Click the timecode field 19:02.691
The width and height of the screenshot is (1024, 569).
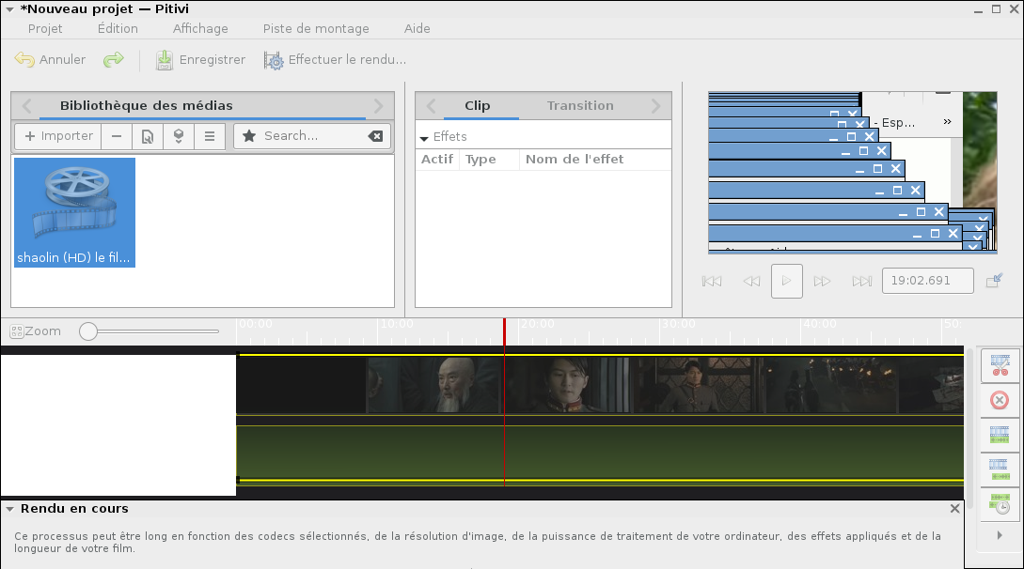click(927, 281)
